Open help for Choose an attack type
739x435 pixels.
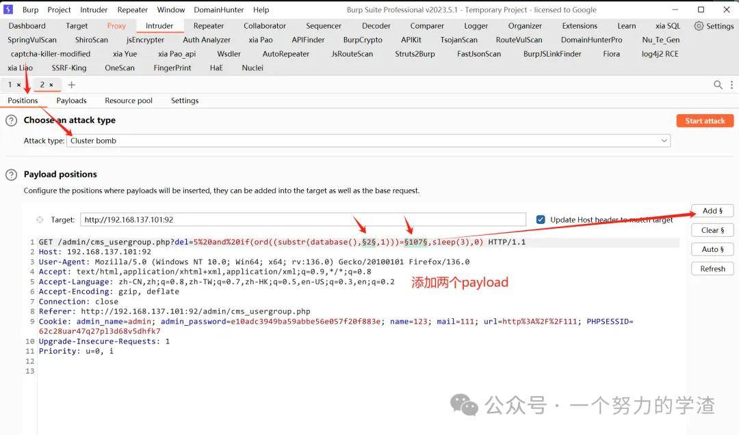point(12,120)
